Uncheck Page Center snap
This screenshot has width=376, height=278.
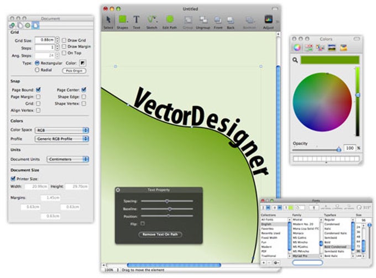(83, 90)
